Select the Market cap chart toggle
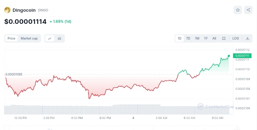This screenshot has height=130, width=257. (29, 38)
